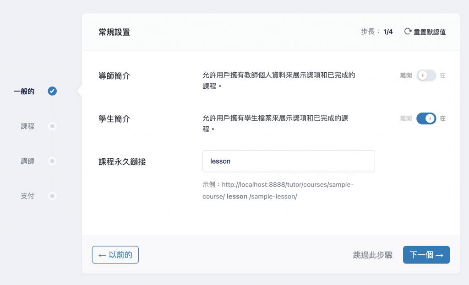The image size is (469, 285).
Task: Click the step dot beside 課程
Action: coord(52,126)
